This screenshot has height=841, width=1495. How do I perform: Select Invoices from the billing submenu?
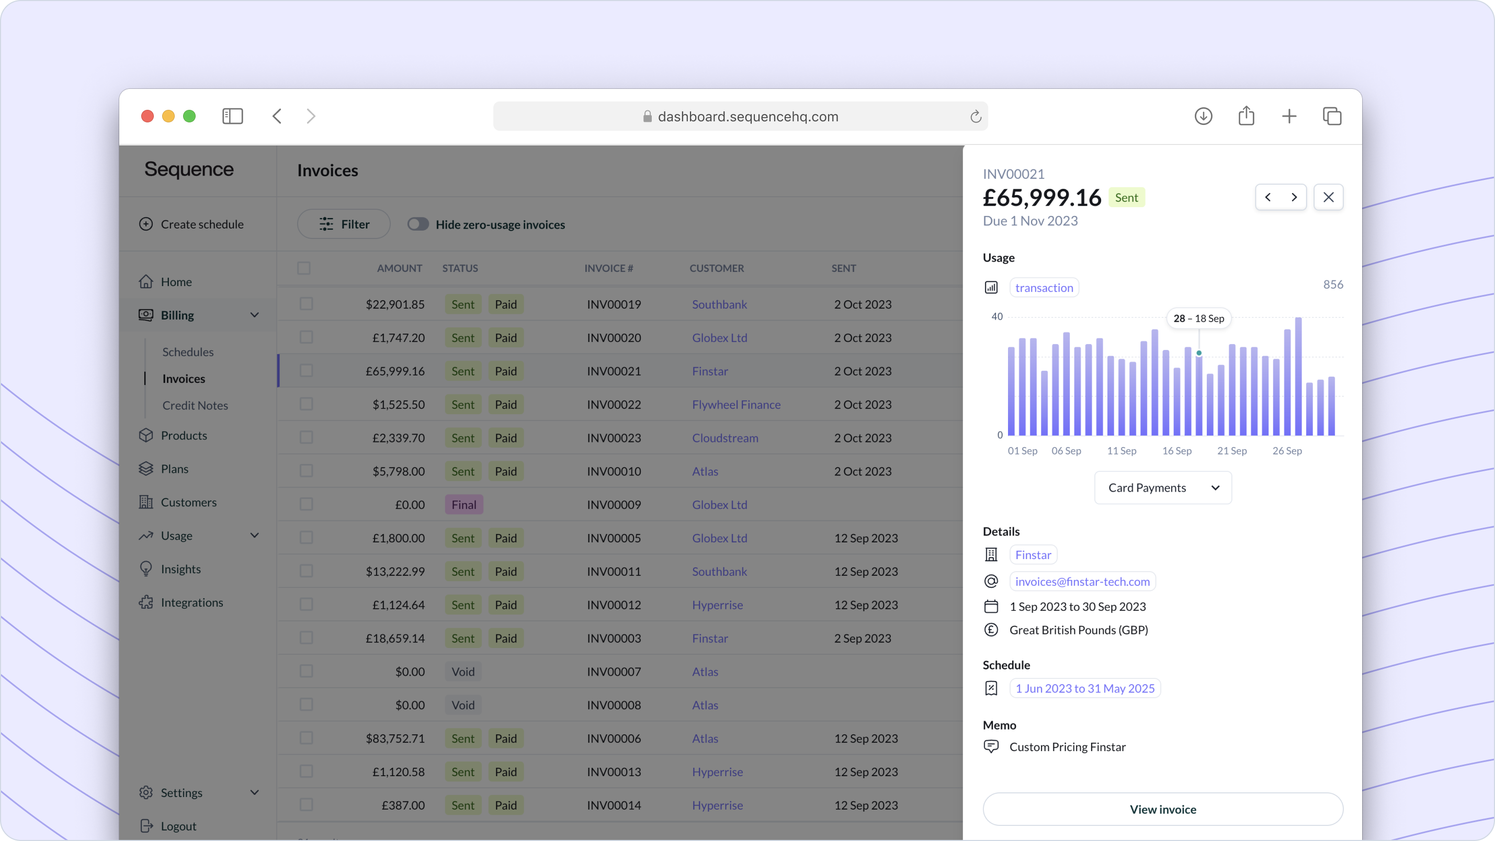click(x=184, y=378)
